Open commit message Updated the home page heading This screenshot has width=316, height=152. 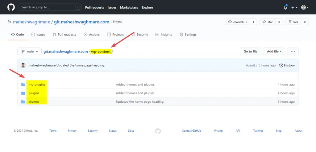[x=81, y=65]
